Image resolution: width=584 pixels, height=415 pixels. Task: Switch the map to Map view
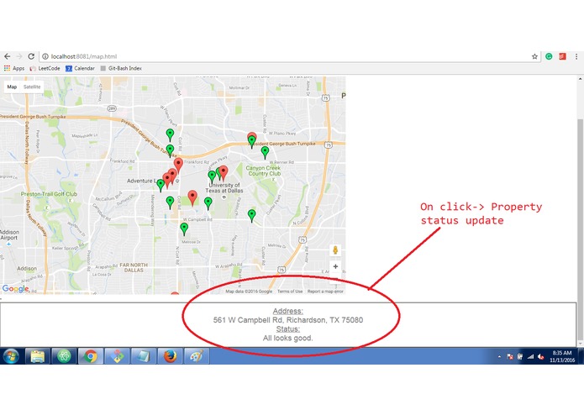click(12, 87)
